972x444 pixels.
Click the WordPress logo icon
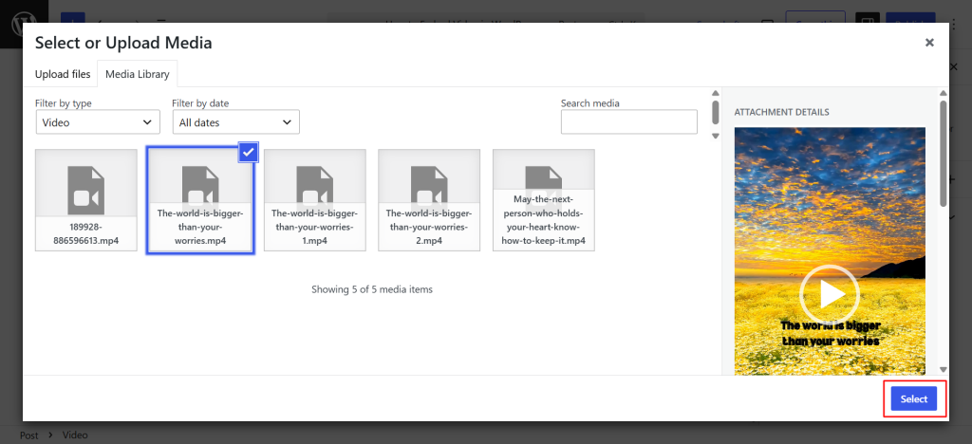click(x=25, y=24)
